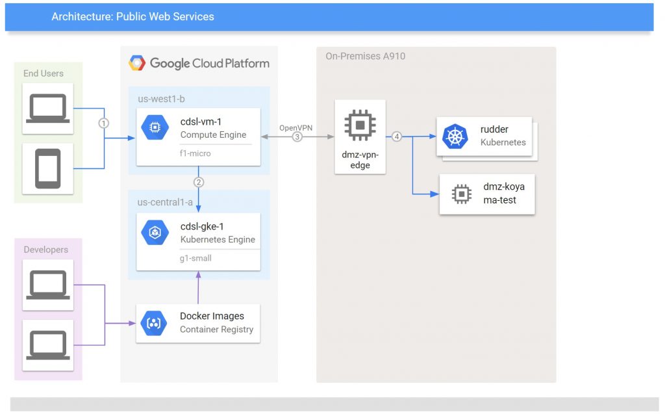Select the Kubernetes Engine icon beside cdsl-gke-1
665x414 pixels.
tap(155, 232)
